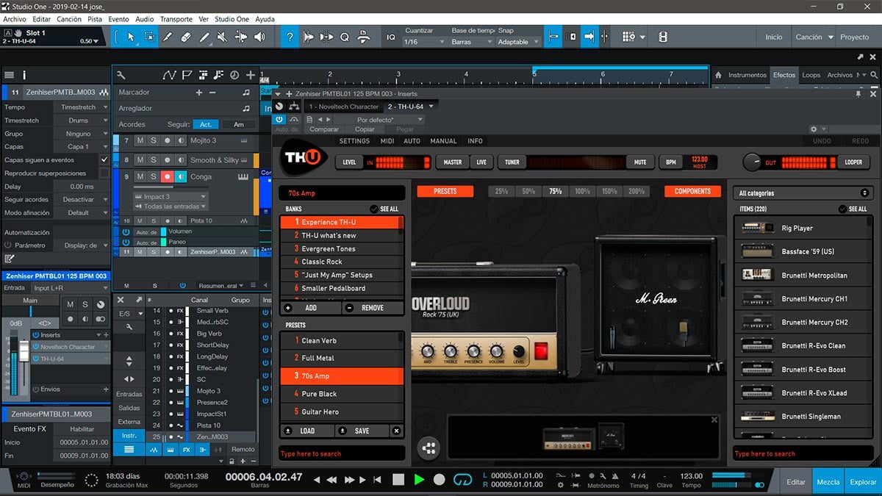Adjust the TH-U output level knob
The height and width of the screenshot is (496, 882).
(751, 162)
